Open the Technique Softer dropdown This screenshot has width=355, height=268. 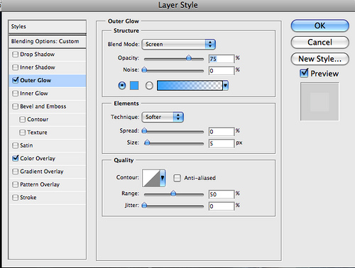tap(163, 117)
